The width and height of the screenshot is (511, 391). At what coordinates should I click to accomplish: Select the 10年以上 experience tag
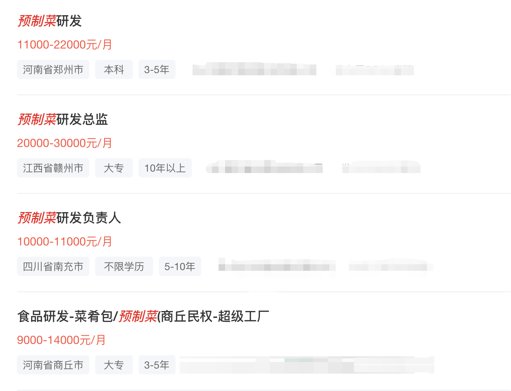(165, 168)
